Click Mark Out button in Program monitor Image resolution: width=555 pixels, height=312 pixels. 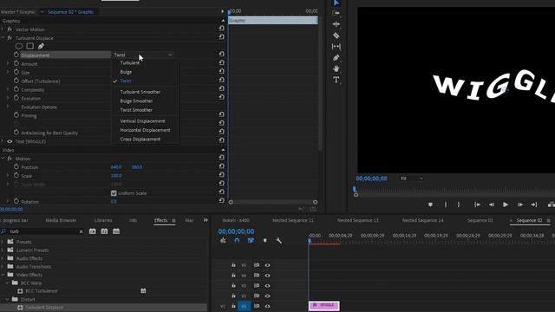coord(459,205)
